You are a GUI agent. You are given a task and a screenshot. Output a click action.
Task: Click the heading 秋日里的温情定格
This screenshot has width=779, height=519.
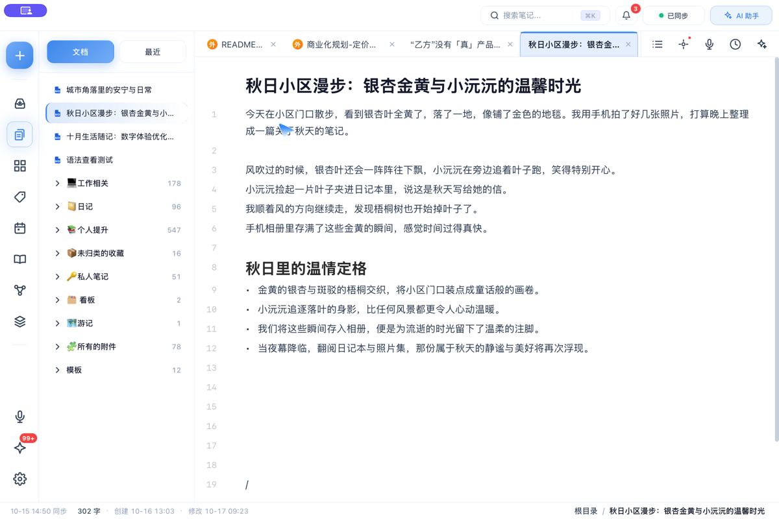click(306, 269)
